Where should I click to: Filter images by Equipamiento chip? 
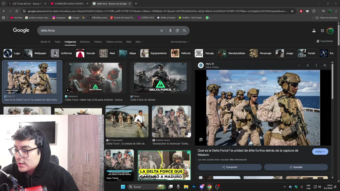pos(154,53)
